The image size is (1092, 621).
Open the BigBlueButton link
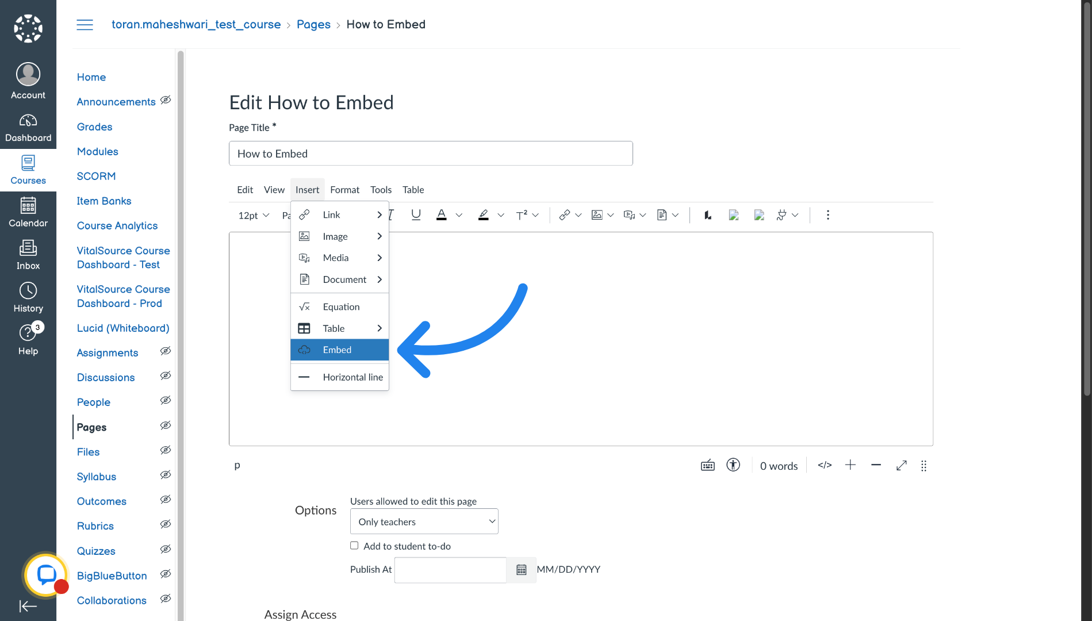click(112, 576)
